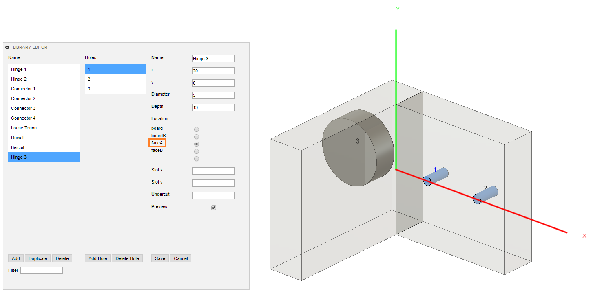The height and width of the screenshot is (293, 593).
Task: Click the Cancel button
Action: (x=181, y=258)
